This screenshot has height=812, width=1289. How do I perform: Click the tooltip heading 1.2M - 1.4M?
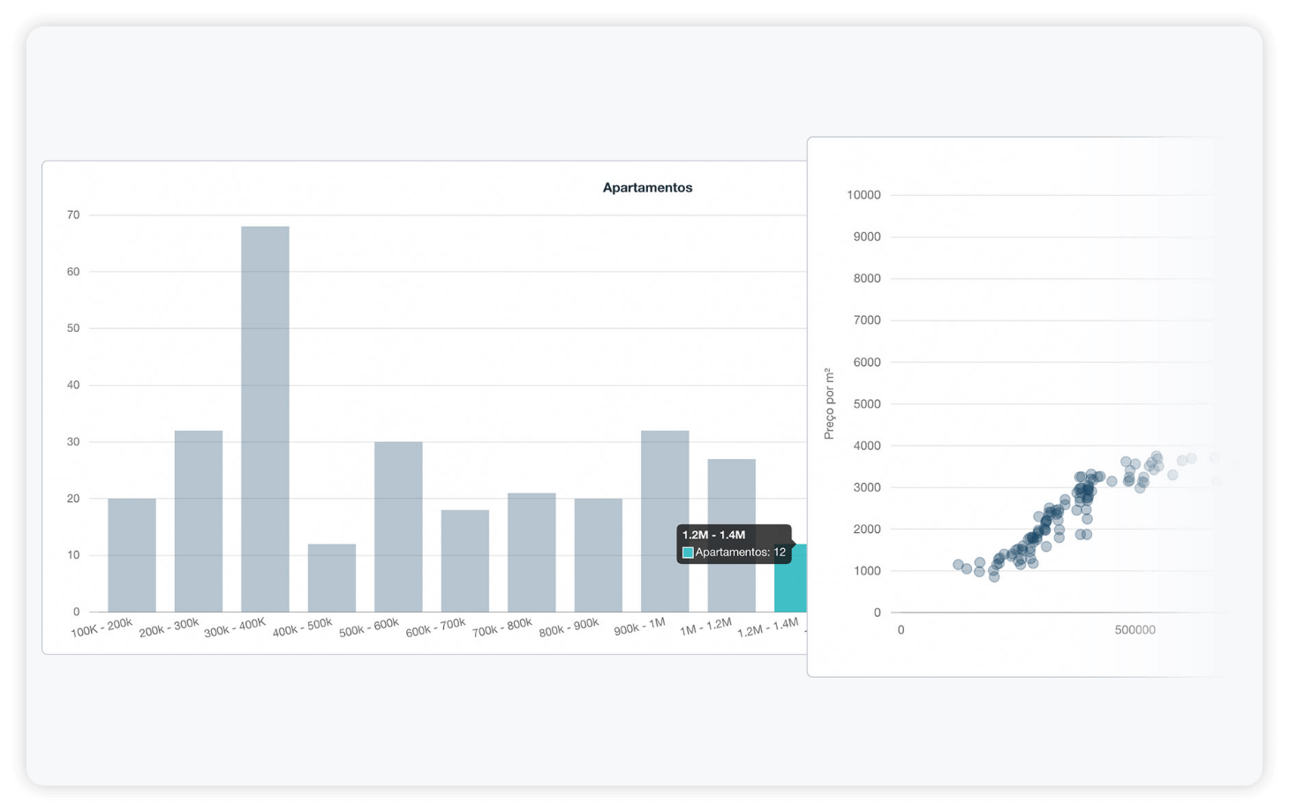coord(713,535)
